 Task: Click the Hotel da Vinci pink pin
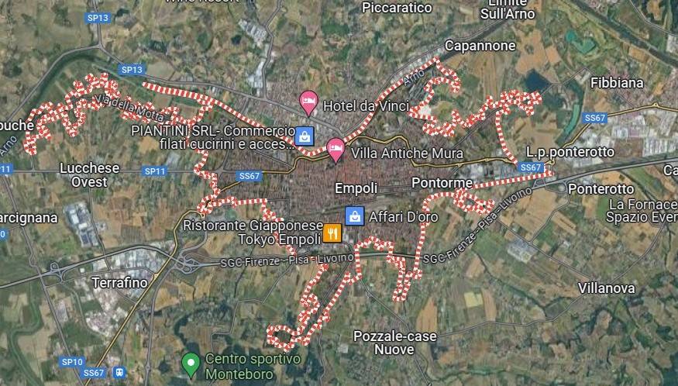308,103
